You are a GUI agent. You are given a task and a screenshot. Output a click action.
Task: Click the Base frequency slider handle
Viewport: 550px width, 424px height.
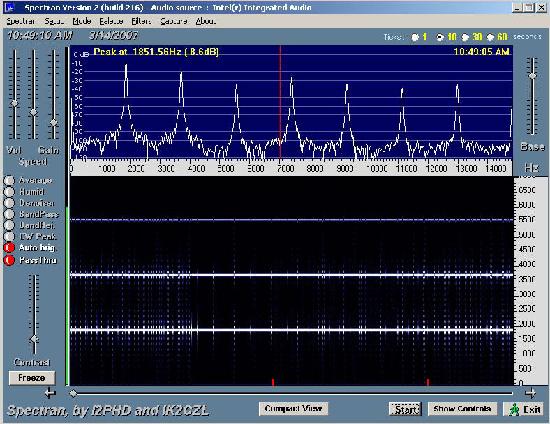point(533,76)
